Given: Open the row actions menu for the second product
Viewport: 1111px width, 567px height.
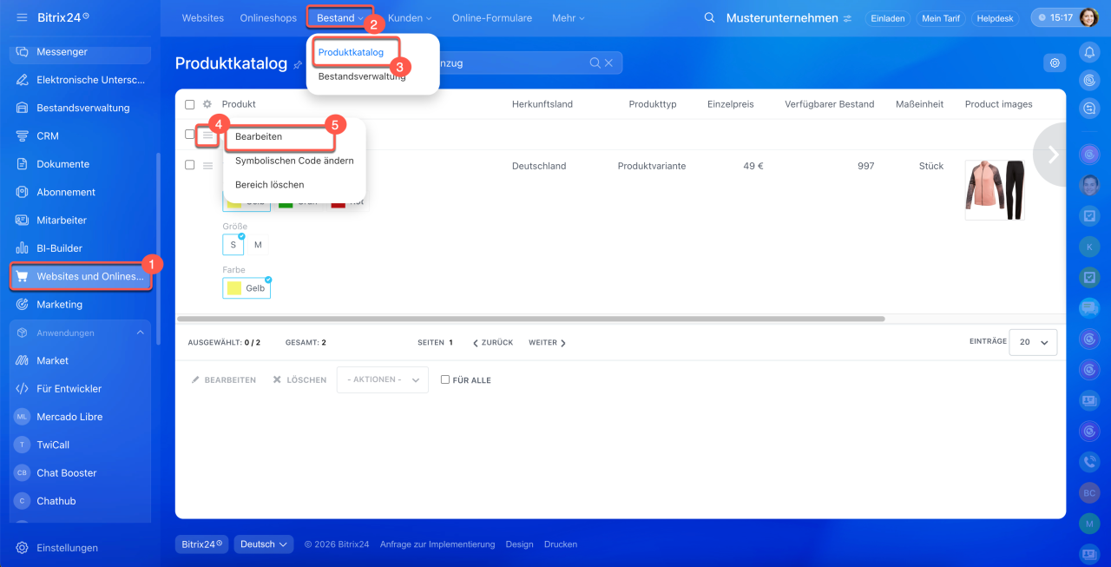Looking at the screenshot, I should click(x=207, y=166).
